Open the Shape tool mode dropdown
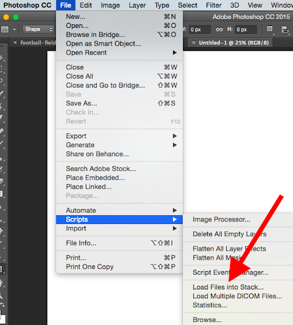 pos(38,29)
